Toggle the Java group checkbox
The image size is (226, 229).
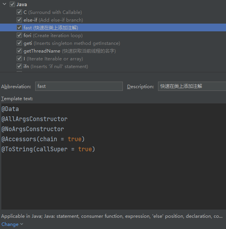tap(12, 4)
